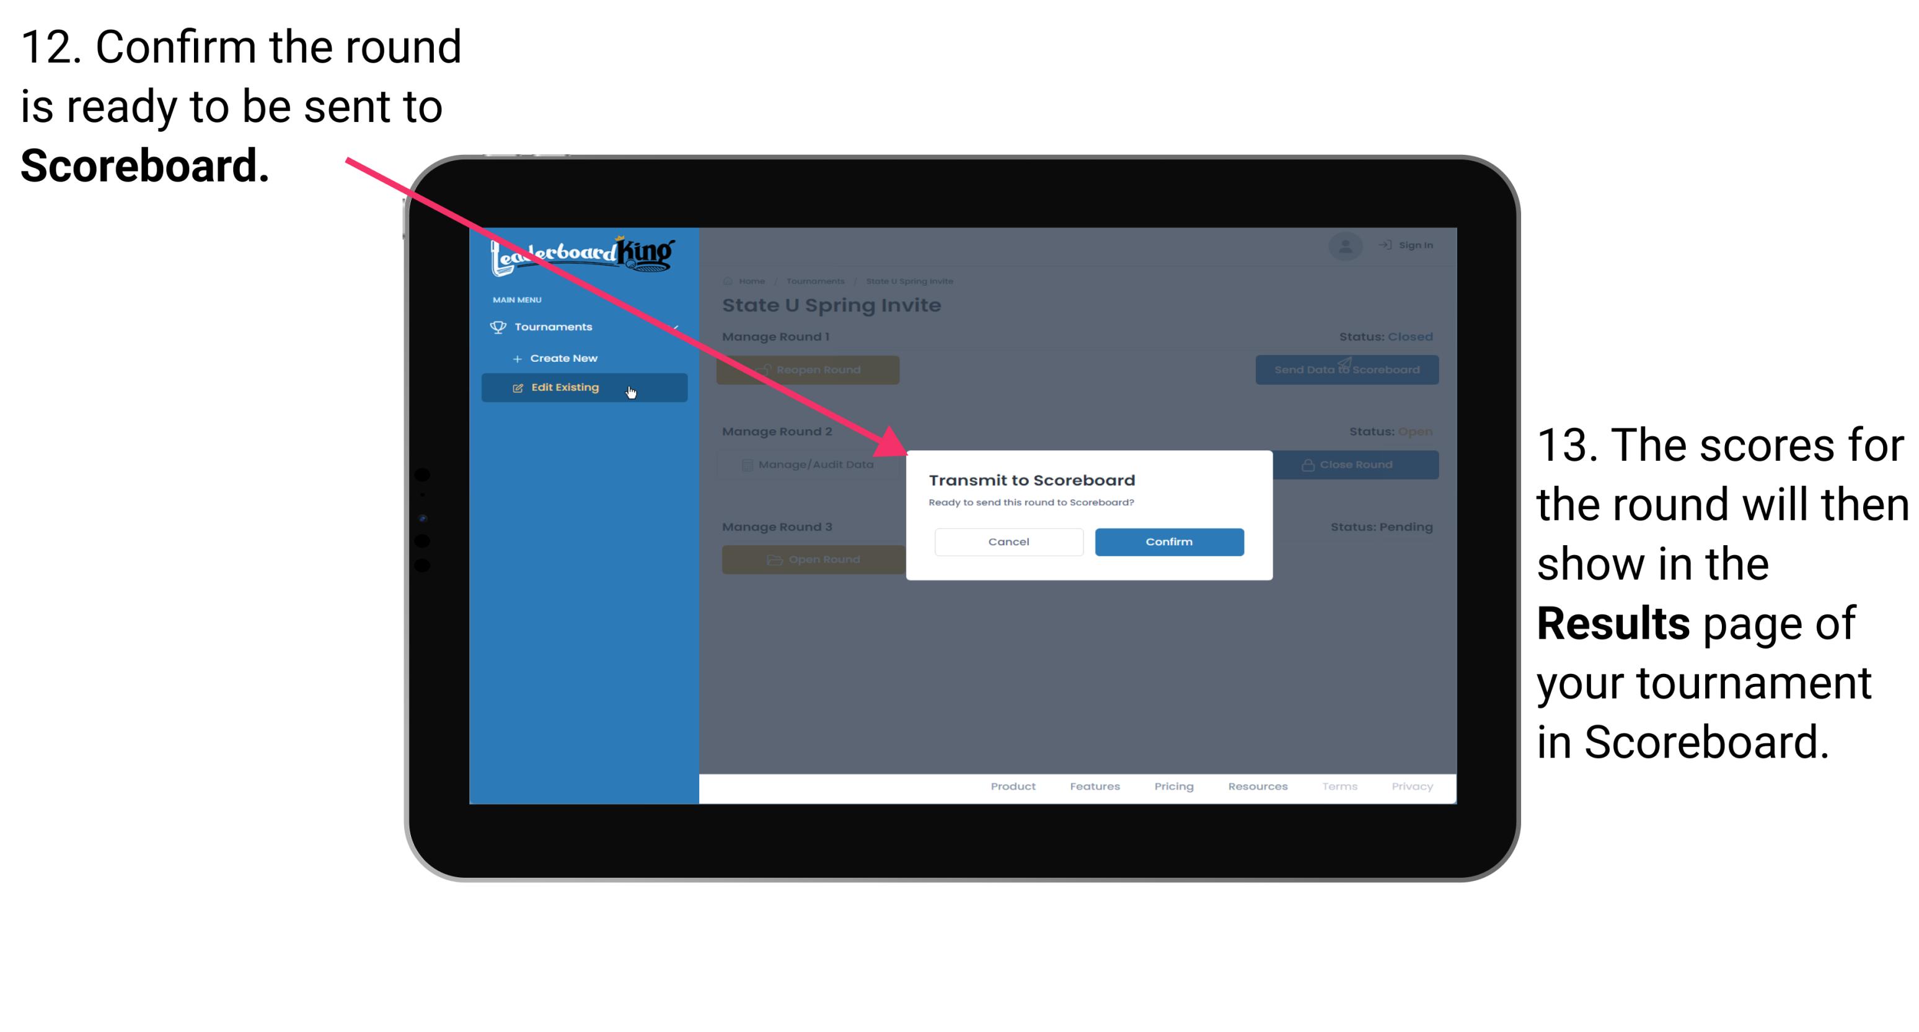1919x1032 pixels.
Task: Click the Edit Existing pencil icon
Action: 518,388
